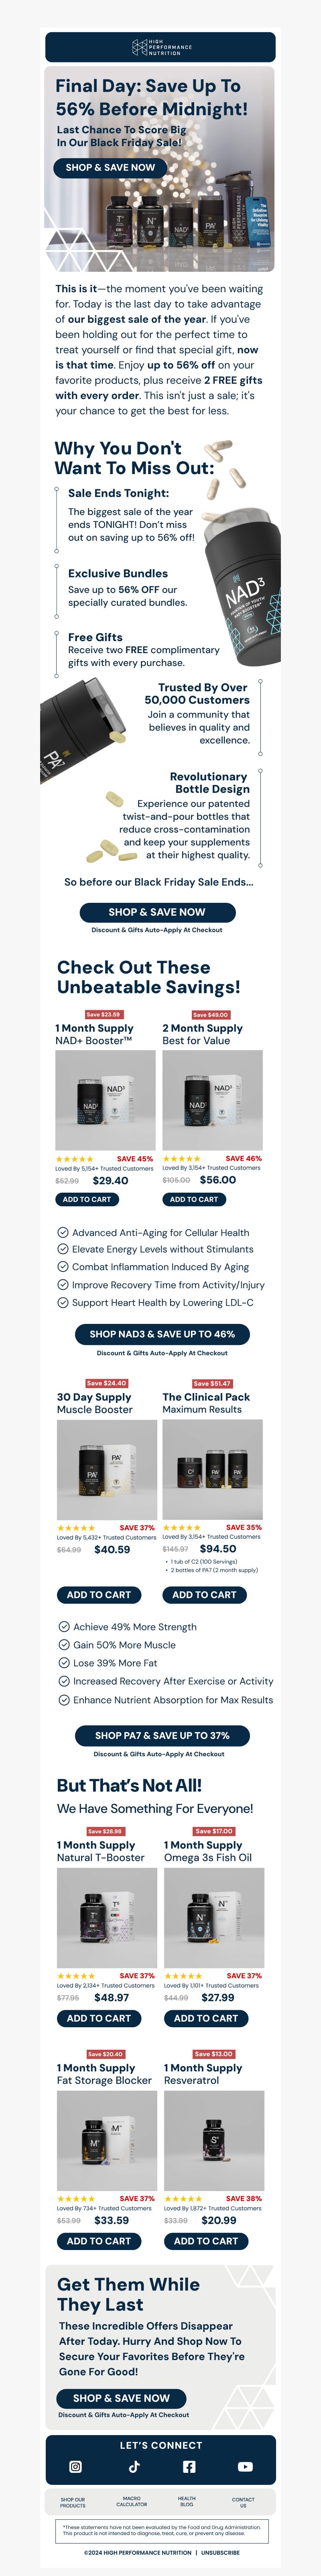Click Shop PA7 & Save Up To 37%
This screenshot has height=2576, width=321.
pos(162,1735)
